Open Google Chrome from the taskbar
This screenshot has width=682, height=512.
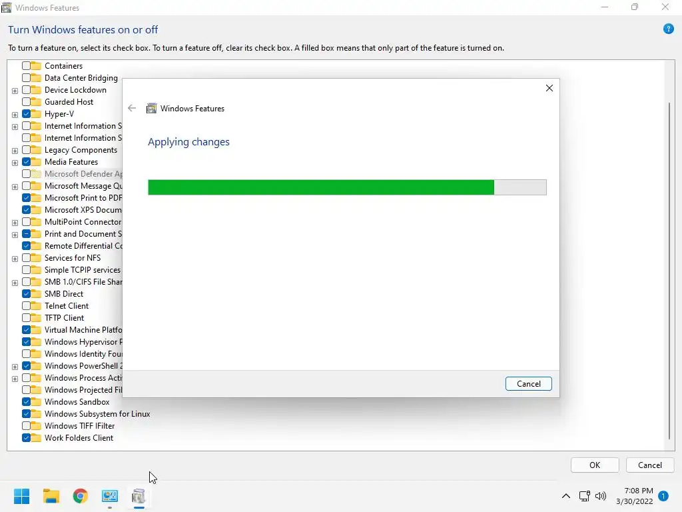pos(80,496)
